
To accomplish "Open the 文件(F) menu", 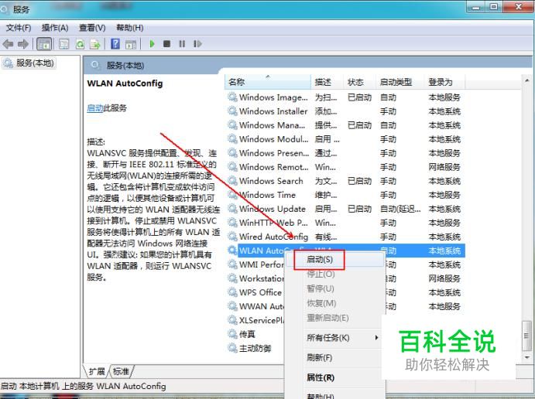I will [19, 28].
